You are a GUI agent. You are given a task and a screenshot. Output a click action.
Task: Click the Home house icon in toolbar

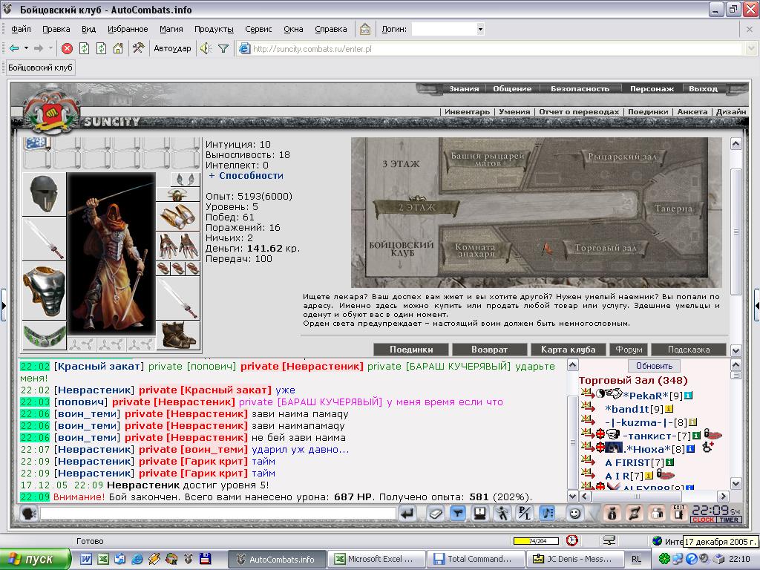point(118,48)
